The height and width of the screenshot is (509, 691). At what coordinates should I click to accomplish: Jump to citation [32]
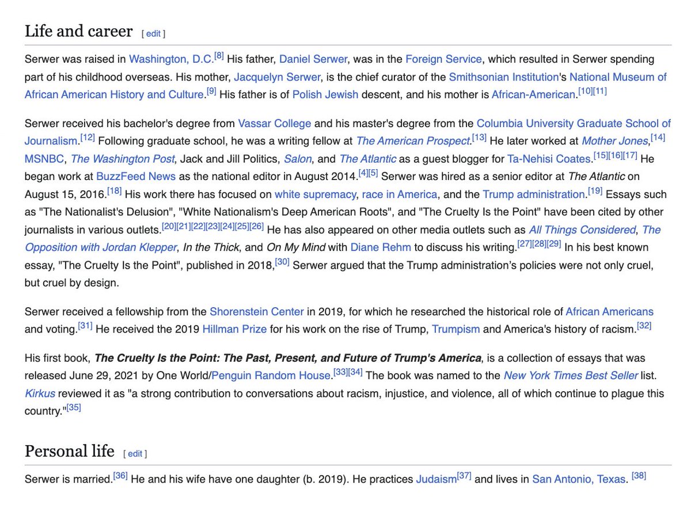(x=644, y=326)
